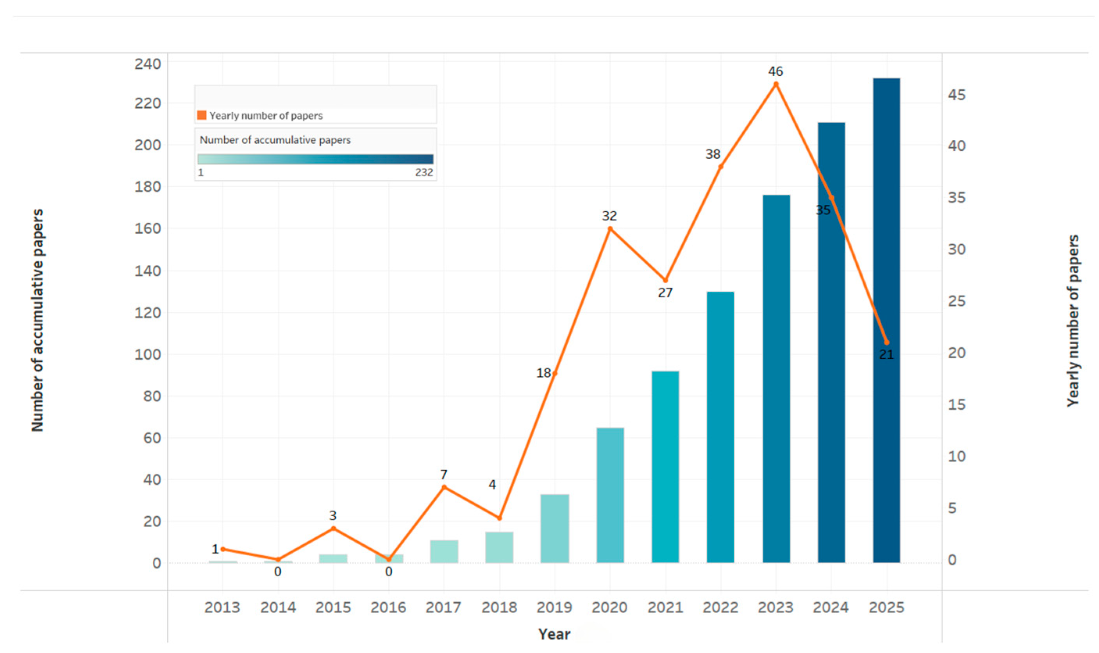Click the line marker labeled 32

point(609,229)
